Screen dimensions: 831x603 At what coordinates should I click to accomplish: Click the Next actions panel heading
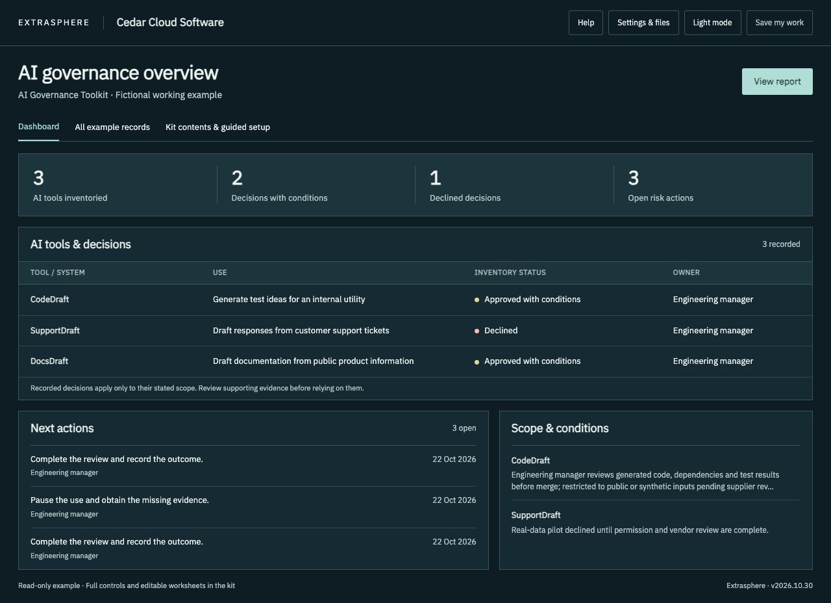click(62, 428)
